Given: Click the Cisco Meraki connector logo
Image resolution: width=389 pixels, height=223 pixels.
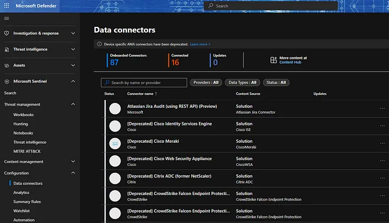Looking at the screenshot, I should pos(115,144).
